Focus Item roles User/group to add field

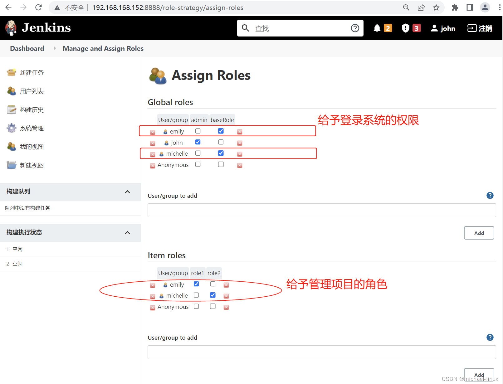(322, 352)
